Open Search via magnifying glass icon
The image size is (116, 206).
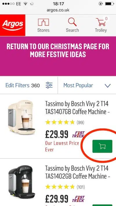tap(72, 22)
